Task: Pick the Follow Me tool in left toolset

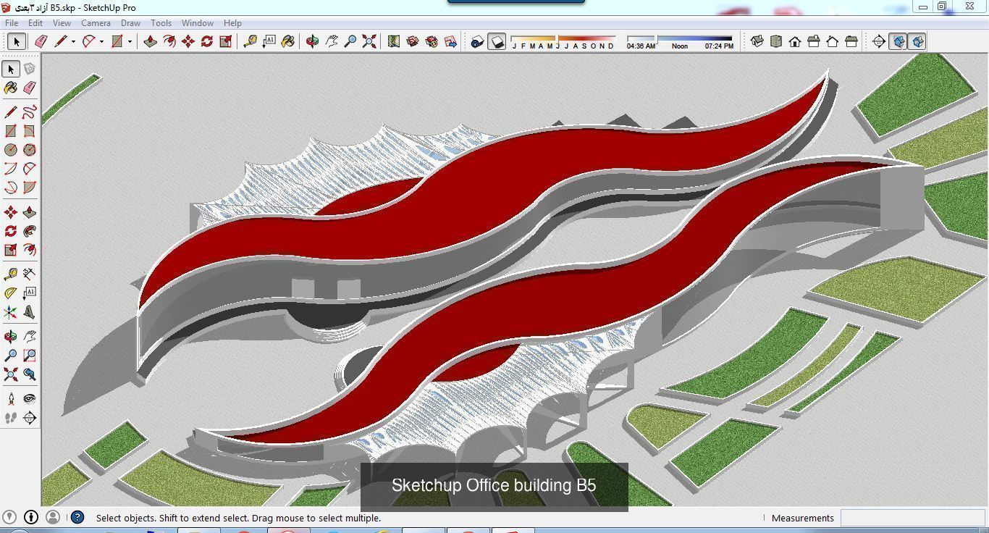Action: [x=30, y=231]
